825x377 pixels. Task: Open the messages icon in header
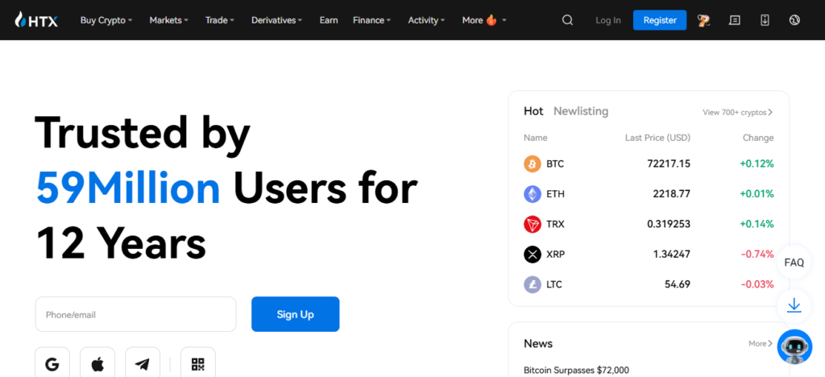coord(735,20)
